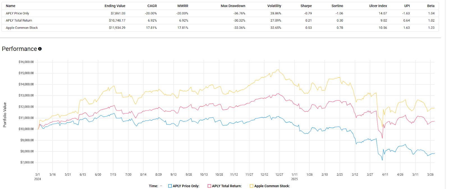Sort table by MWRR column header
Viewport: 449px width, 189px height.
183,6
